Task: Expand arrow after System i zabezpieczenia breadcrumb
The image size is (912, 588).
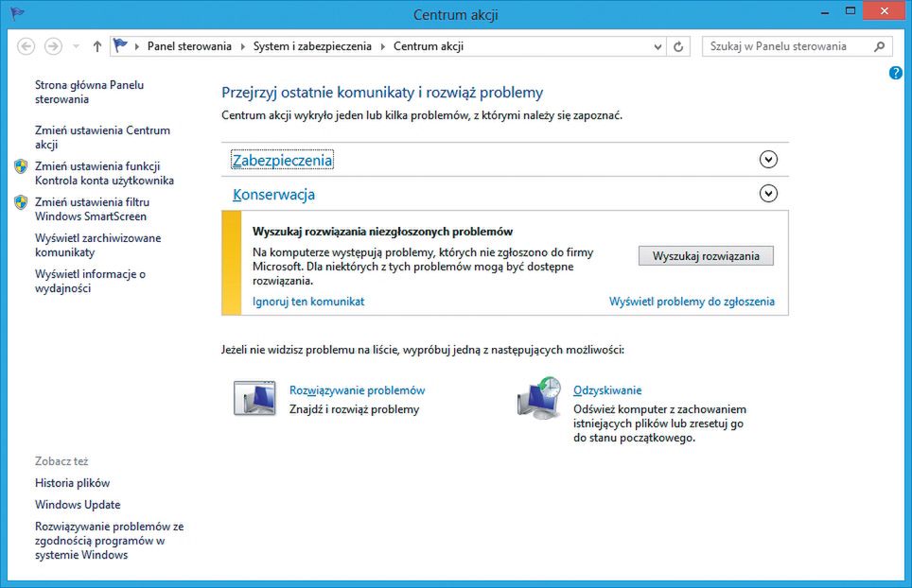Action: [383, 47]
